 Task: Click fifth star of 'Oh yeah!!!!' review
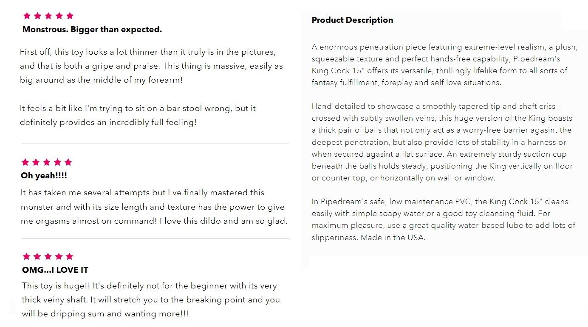(68, 162)
